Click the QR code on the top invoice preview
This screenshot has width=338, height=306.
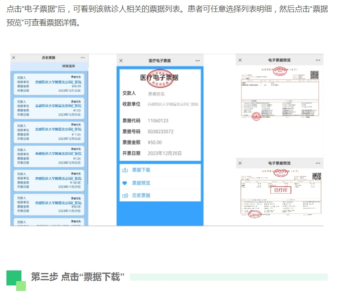point(314,75)
